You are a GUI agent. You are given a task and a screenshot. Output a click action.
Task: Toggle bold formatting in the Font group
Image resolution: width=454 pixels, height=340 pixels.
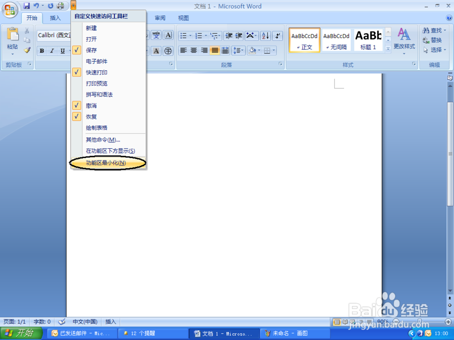point(41,51)
